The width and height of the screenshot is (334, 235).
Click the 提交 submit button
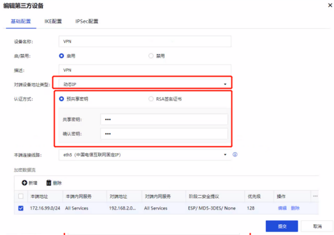[282, 226]
